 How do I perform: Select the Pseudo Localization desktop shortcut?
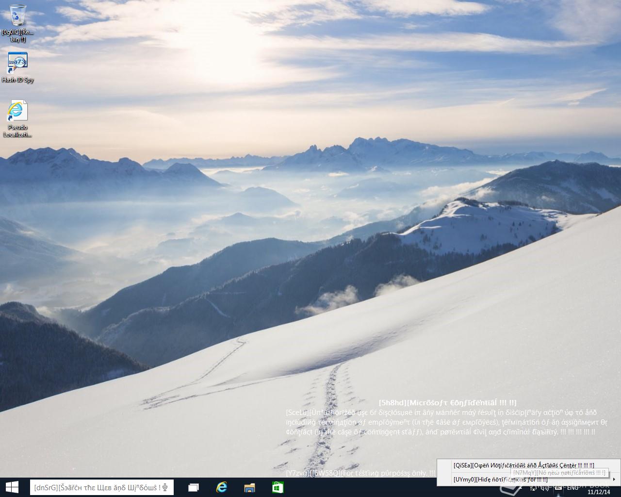(18, 119)
